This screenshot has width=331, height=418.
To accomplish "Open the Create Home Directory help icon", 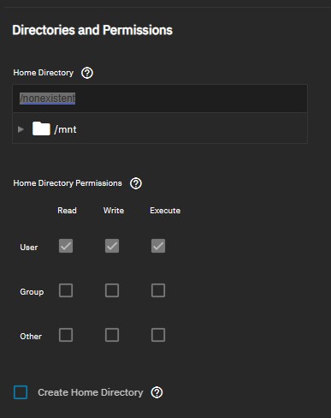I will click(x=157, y=392).
